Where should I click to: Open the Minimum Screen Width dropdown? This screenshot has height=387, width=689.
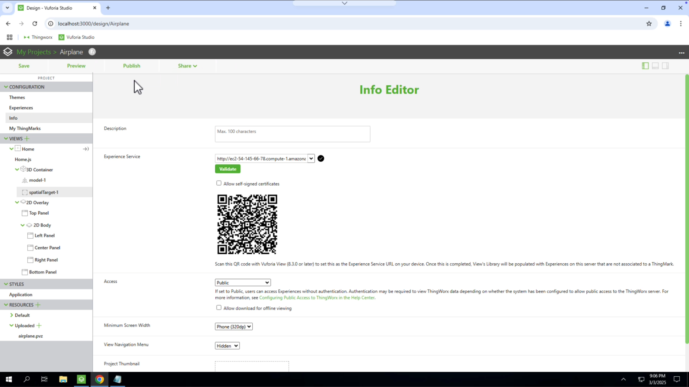tap(234, 327)
